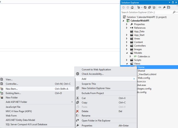Click the Collapse All icon in Solution Explorer
The width and height of the screenshot is (178, 128).
coord(150,7)
